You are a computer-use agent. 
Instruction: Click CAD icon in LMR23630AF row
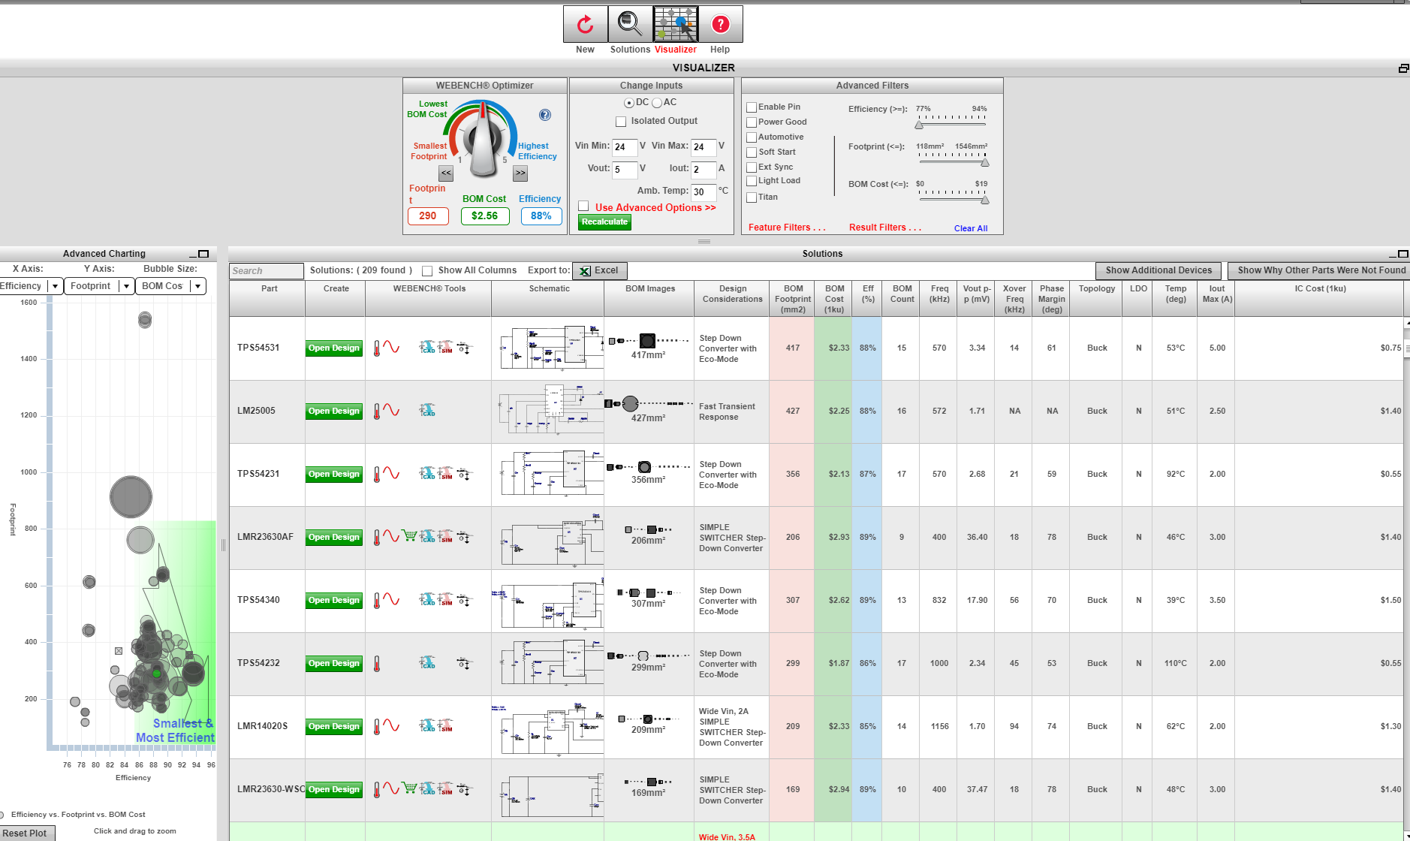click(x=427, y=537)
